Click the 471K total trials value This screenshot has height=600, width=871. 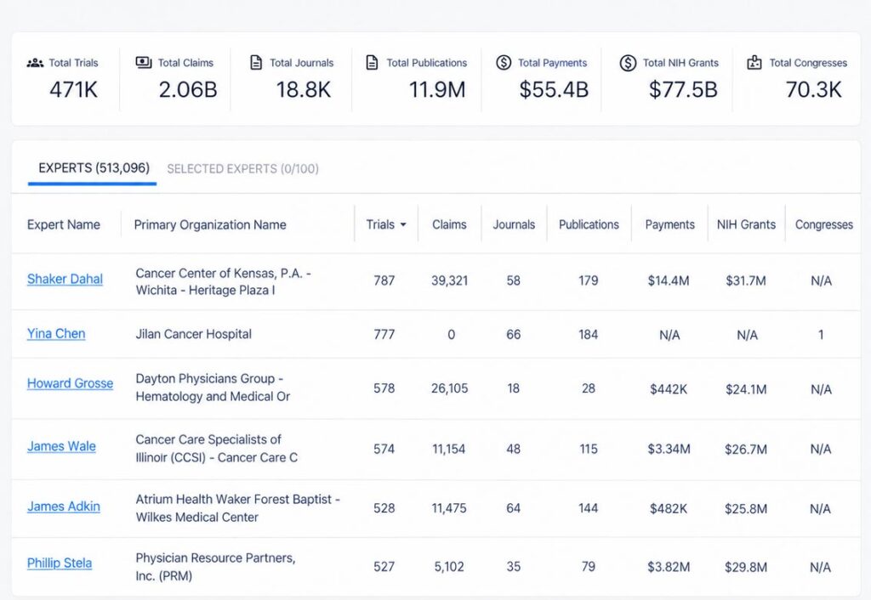click(x=73, y=89)
